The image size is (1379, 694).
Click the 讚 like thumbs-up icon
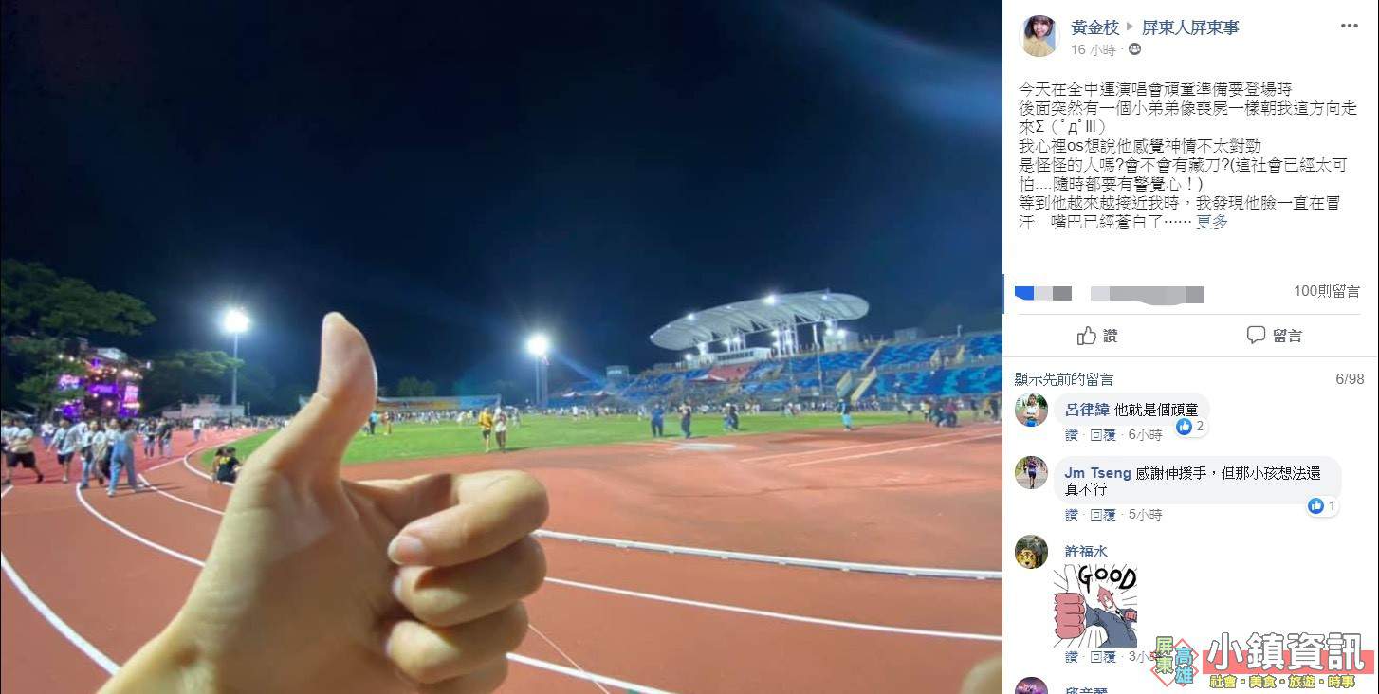click(x=1087, y=336)
